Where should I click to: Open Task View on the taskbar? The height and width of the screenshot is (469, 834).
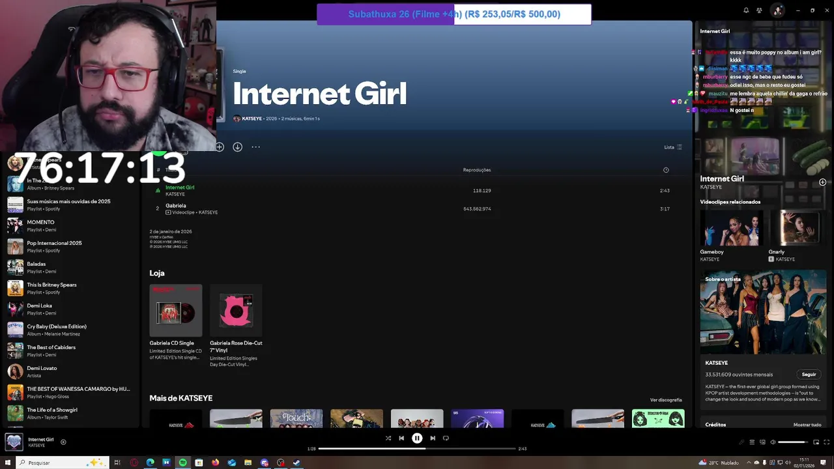click(117, 462)
